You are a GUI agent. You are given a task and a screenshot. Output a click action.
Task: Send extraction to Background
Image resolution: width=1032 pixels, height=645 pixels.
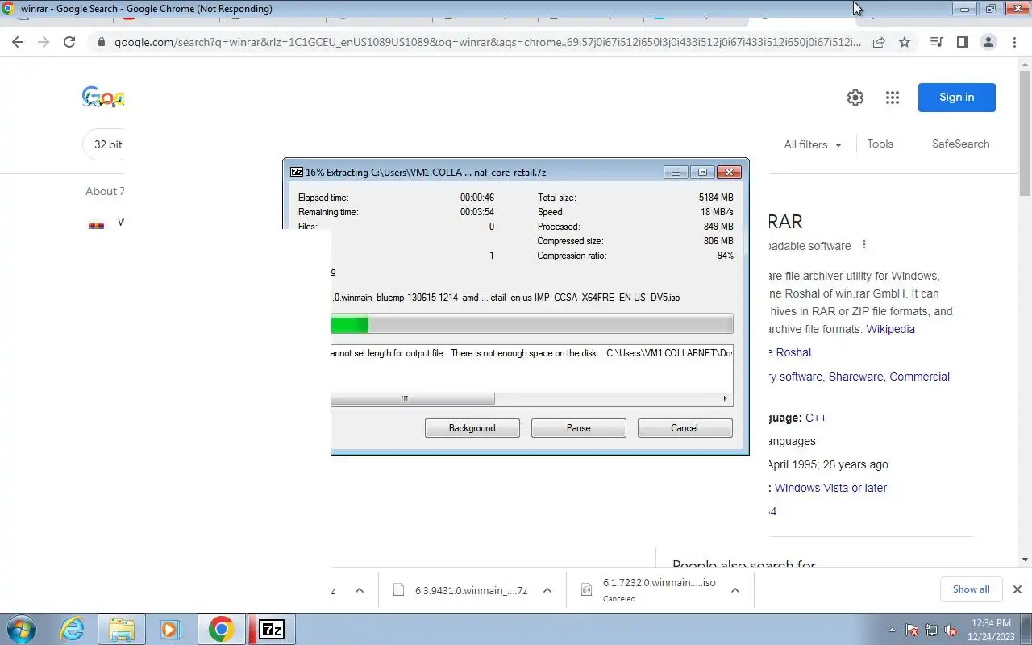coord(472,428)
